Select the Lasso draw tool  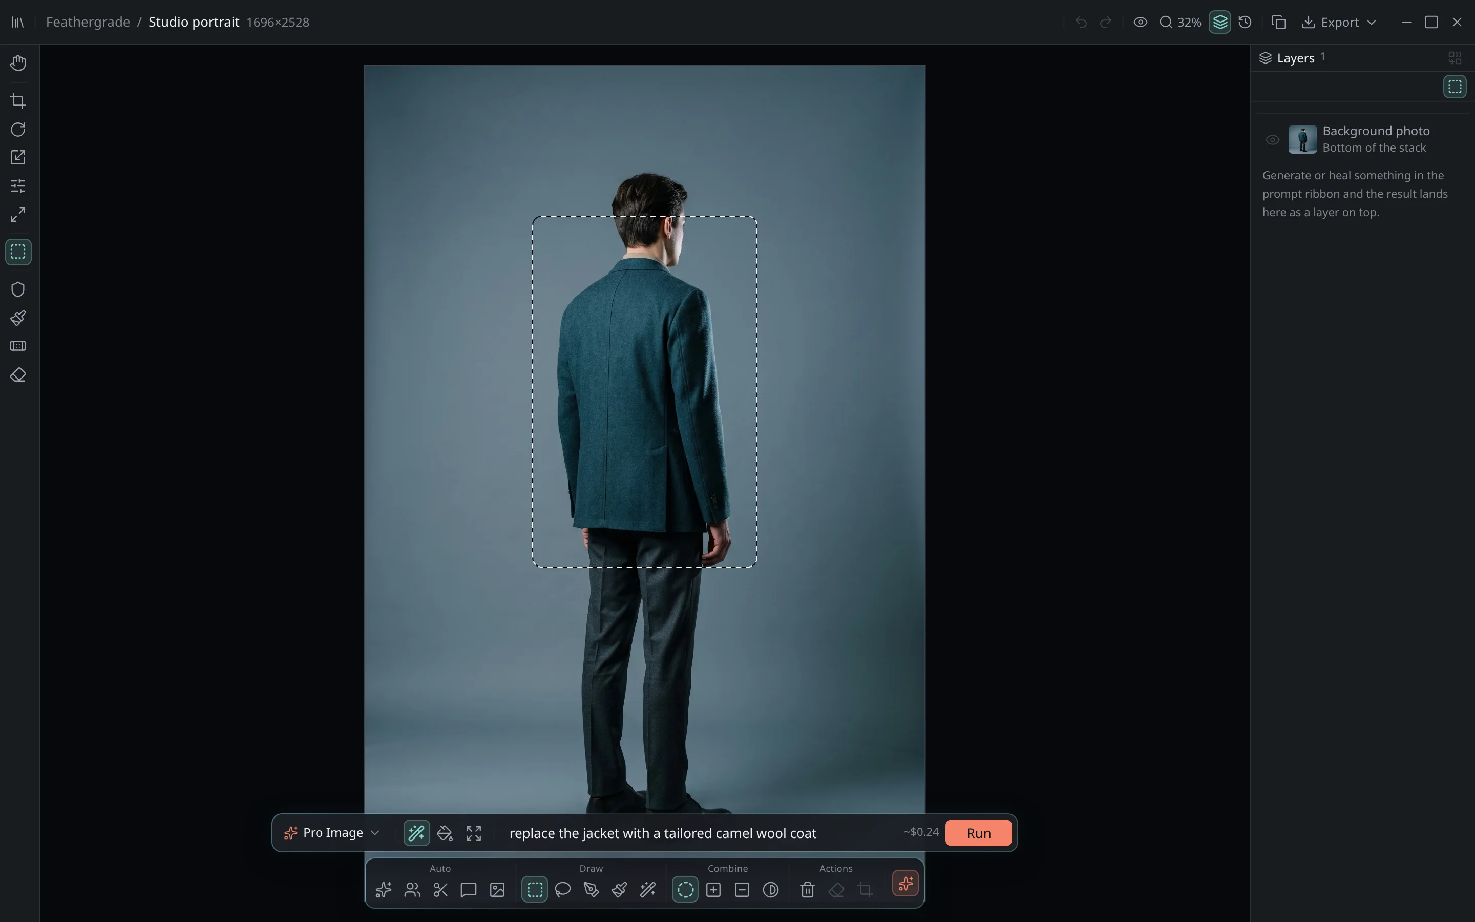[x=562, y=890]
